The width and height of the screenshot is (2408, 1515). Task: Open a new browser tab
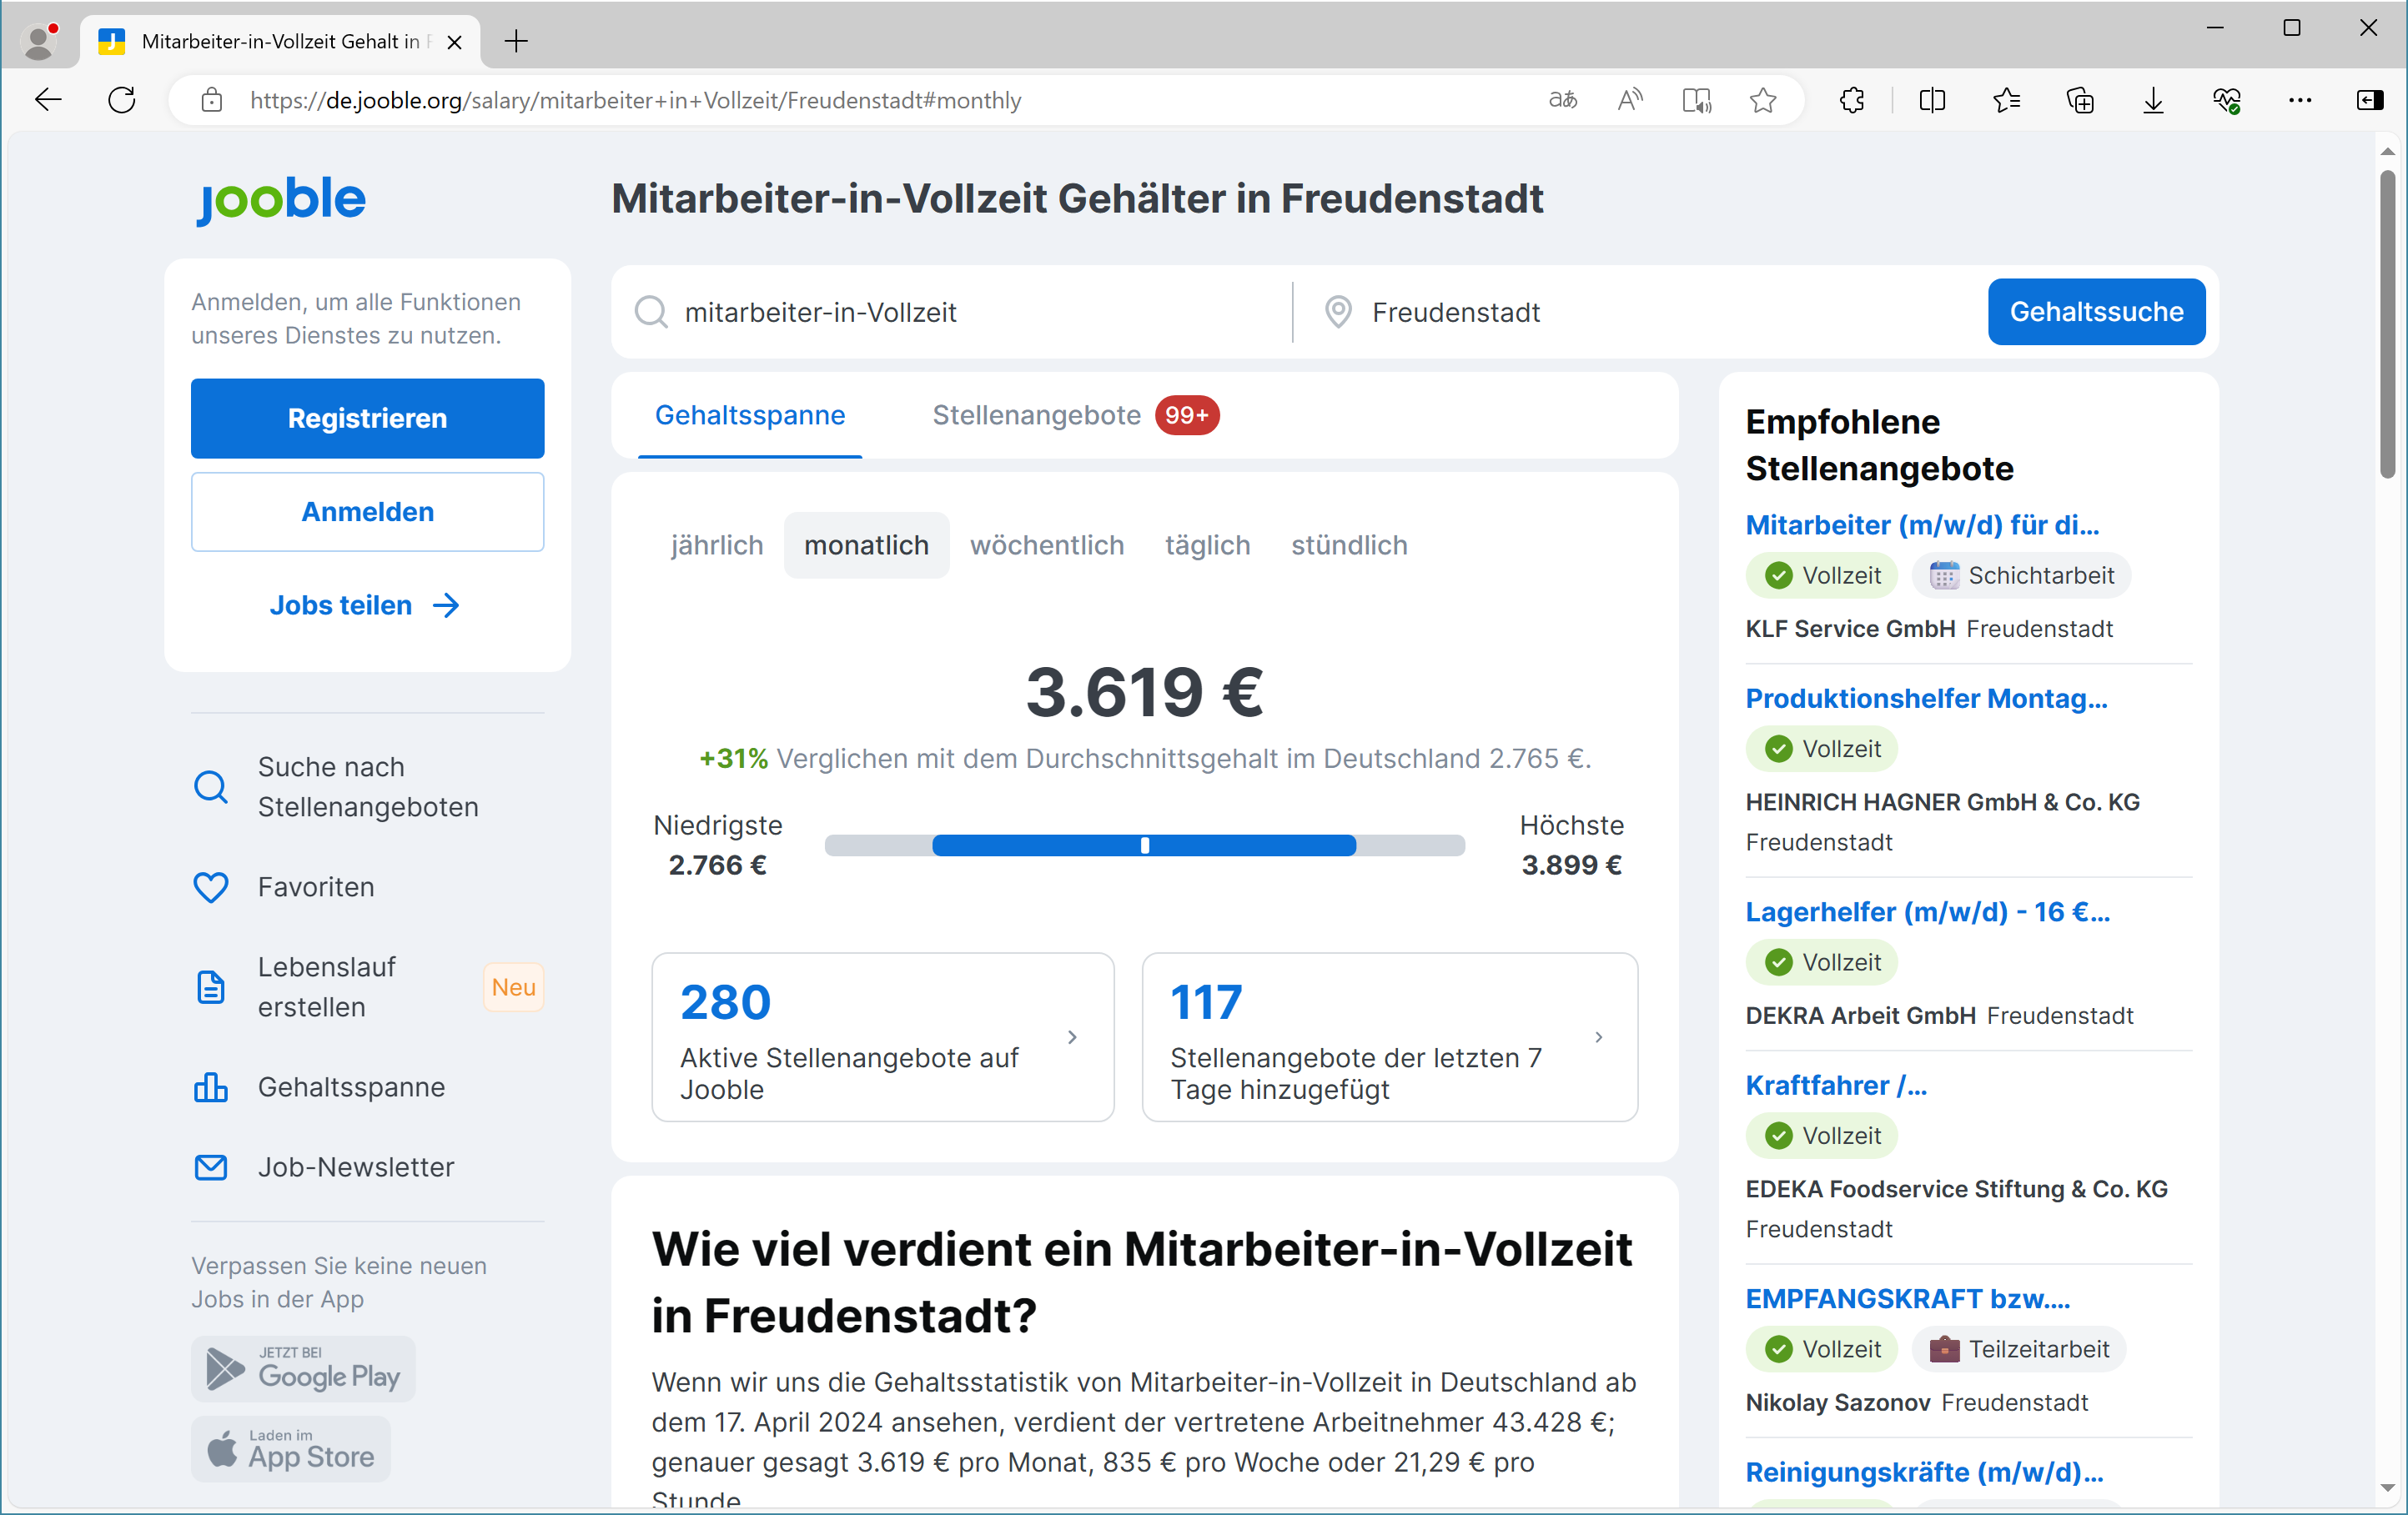tap(516, 41)
